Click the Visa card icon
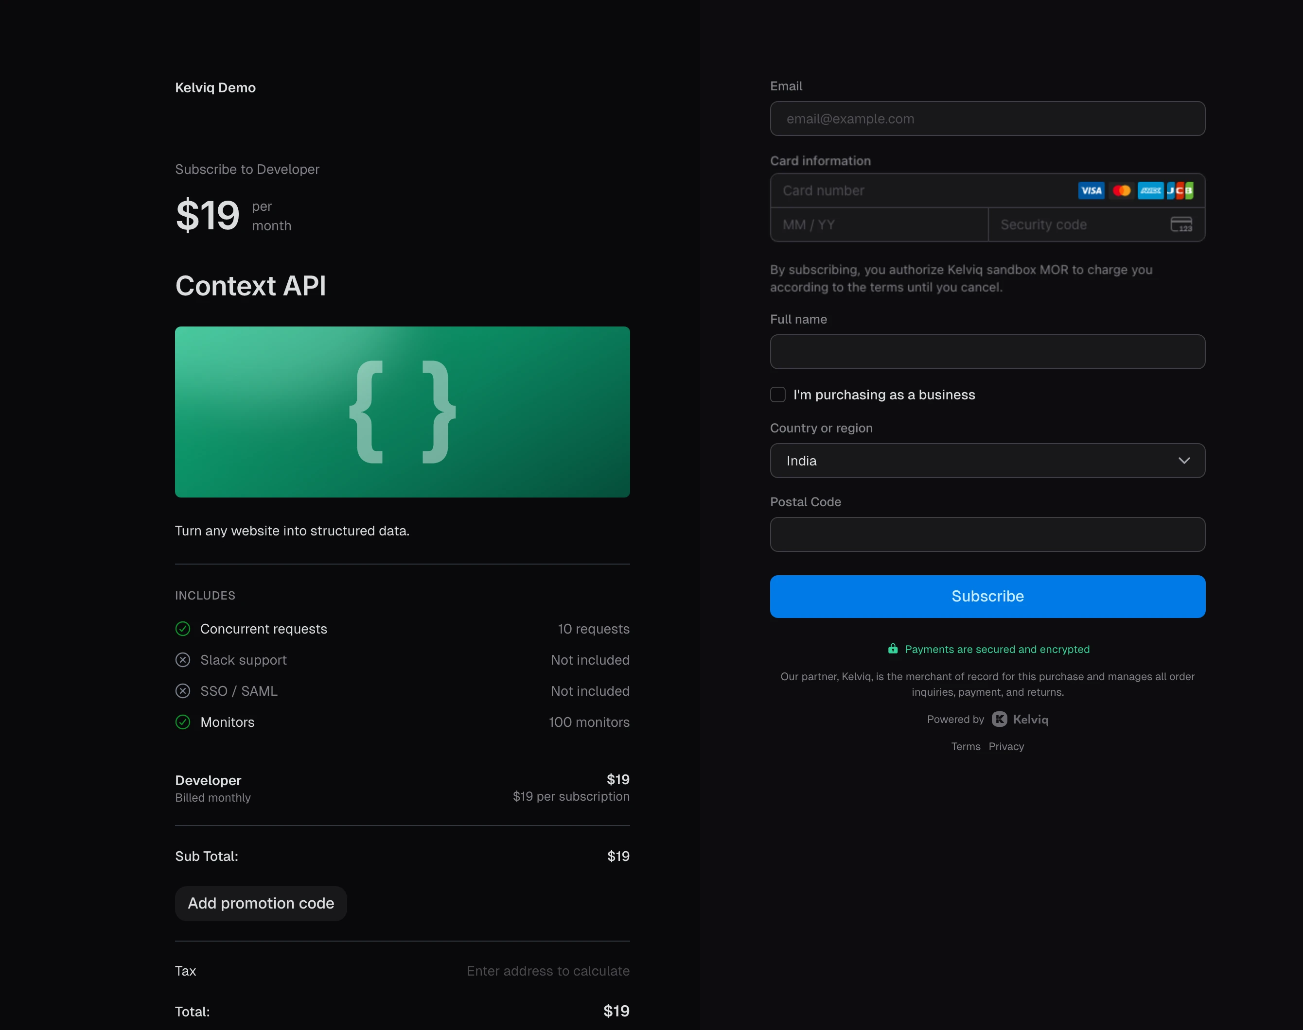1303x1030 pixels. pos(1091,190)
